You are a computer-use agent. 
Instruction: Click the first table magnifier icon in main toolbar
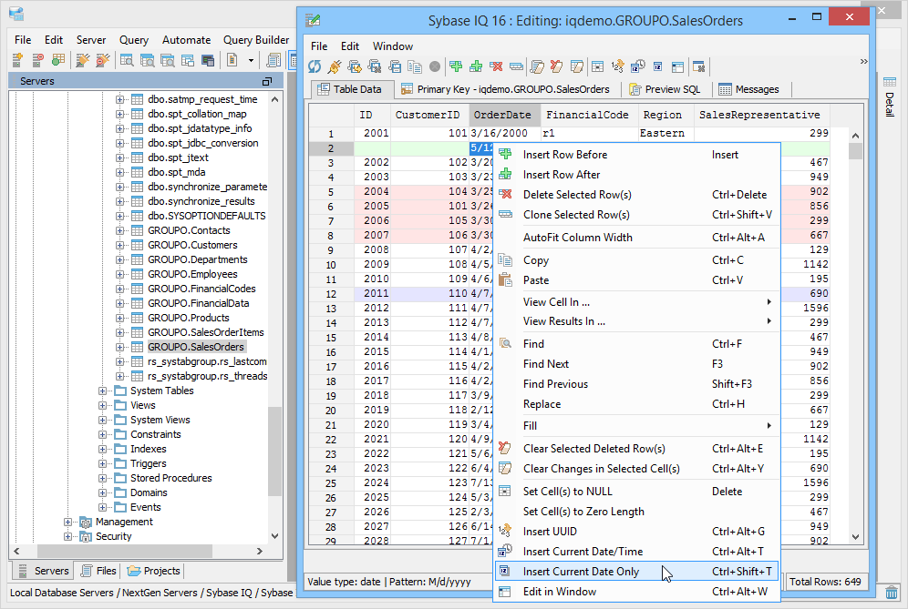(127, 59)
